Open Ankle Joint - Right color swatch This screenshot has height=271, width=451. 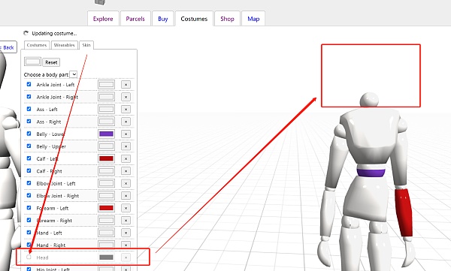(107, 97)
